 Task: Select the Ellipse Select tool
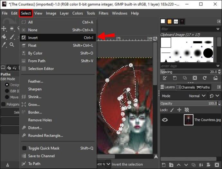point(12,29)
